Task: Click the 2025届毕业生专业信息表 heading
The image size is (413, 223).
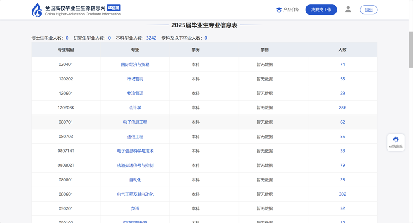Action: pos(204,25)
